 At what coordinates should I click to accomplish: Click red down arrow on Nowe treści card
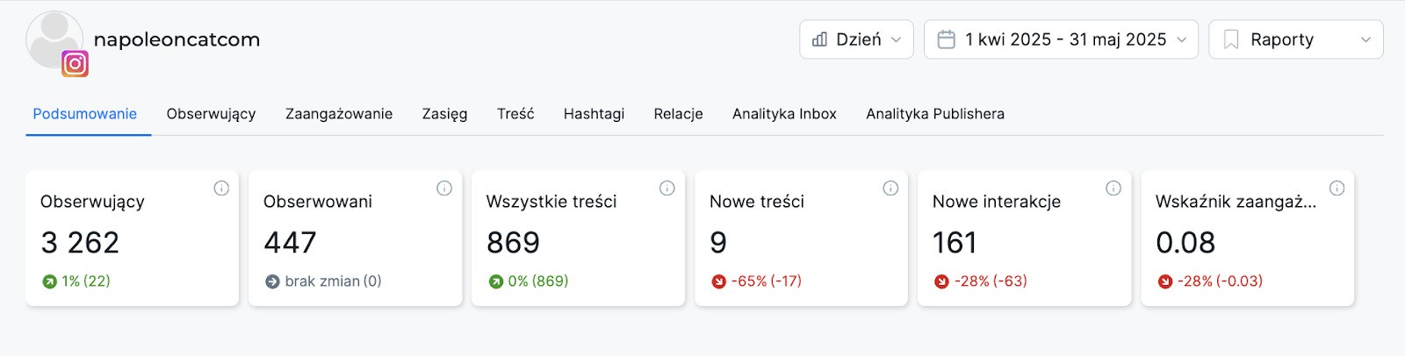click(x=718, y=281)
